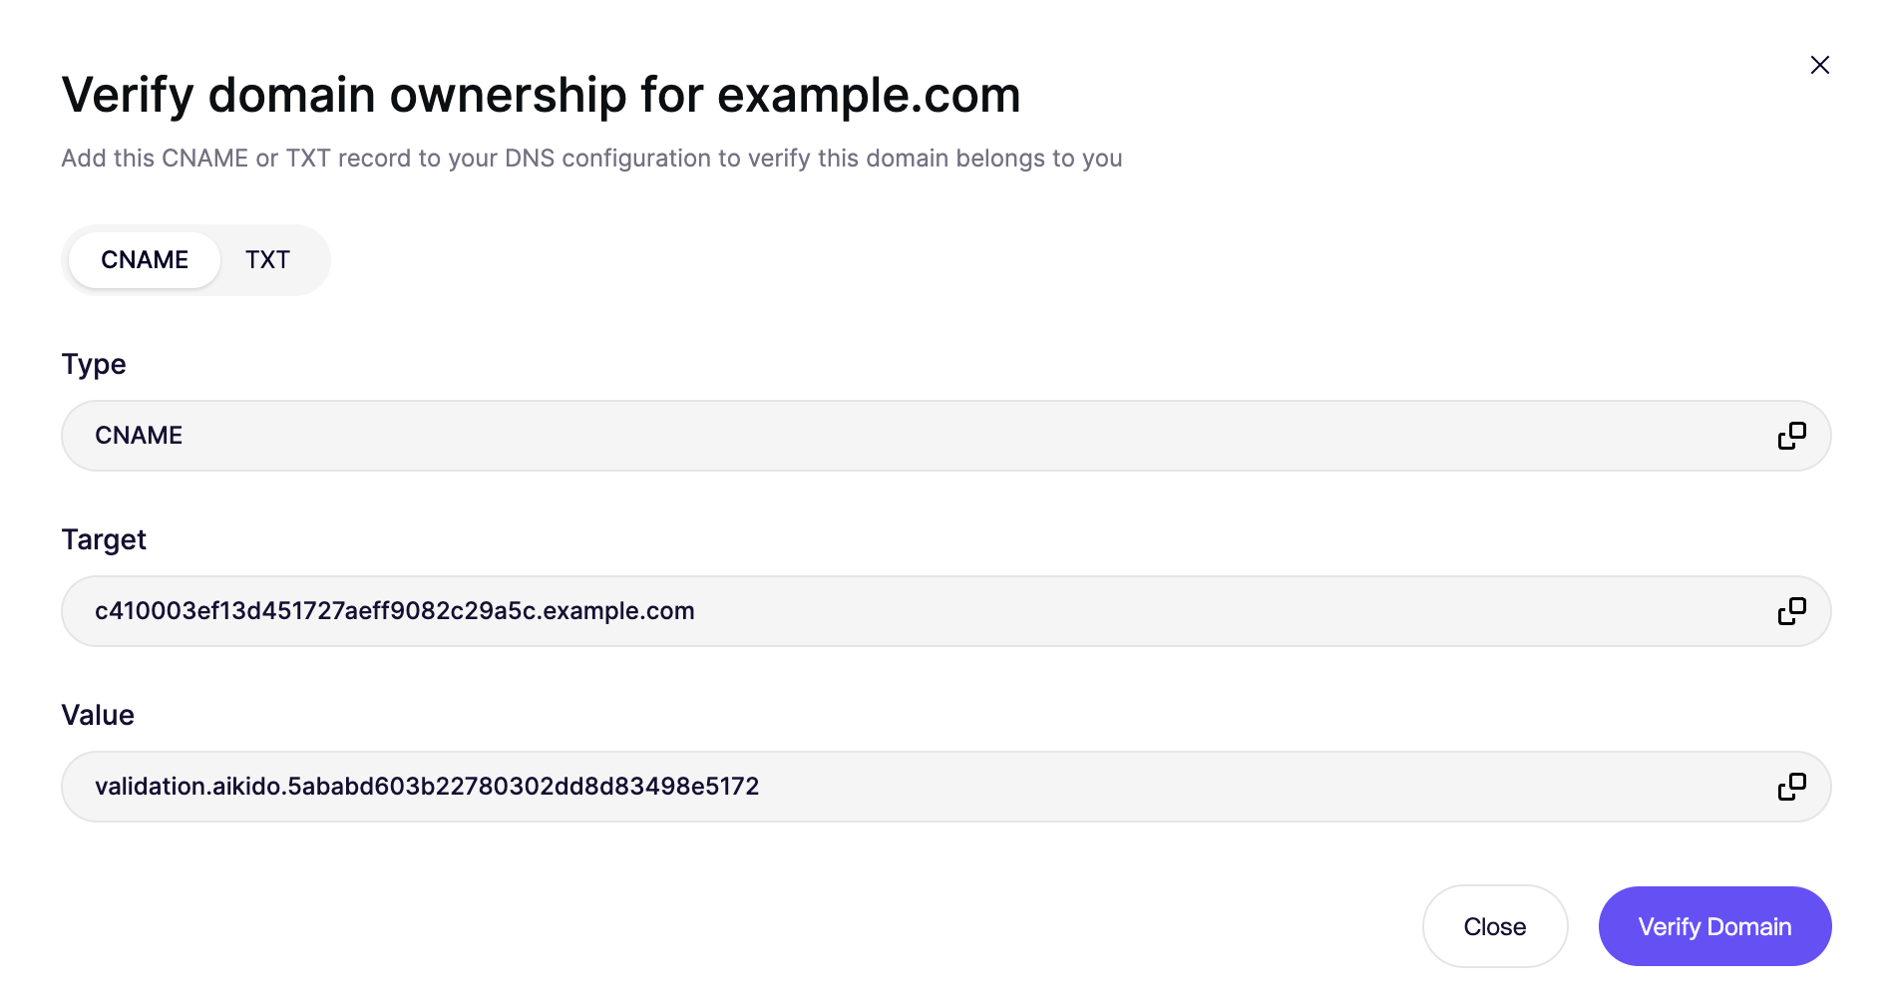Select the CNAME record tab
The image size is (1891, 1003).
(x=145, y=260)
